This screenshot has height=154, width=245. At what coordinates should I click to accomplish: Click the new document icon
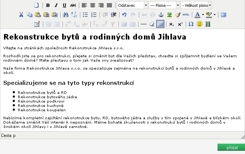pyautogui.click(x=36, y=5)
